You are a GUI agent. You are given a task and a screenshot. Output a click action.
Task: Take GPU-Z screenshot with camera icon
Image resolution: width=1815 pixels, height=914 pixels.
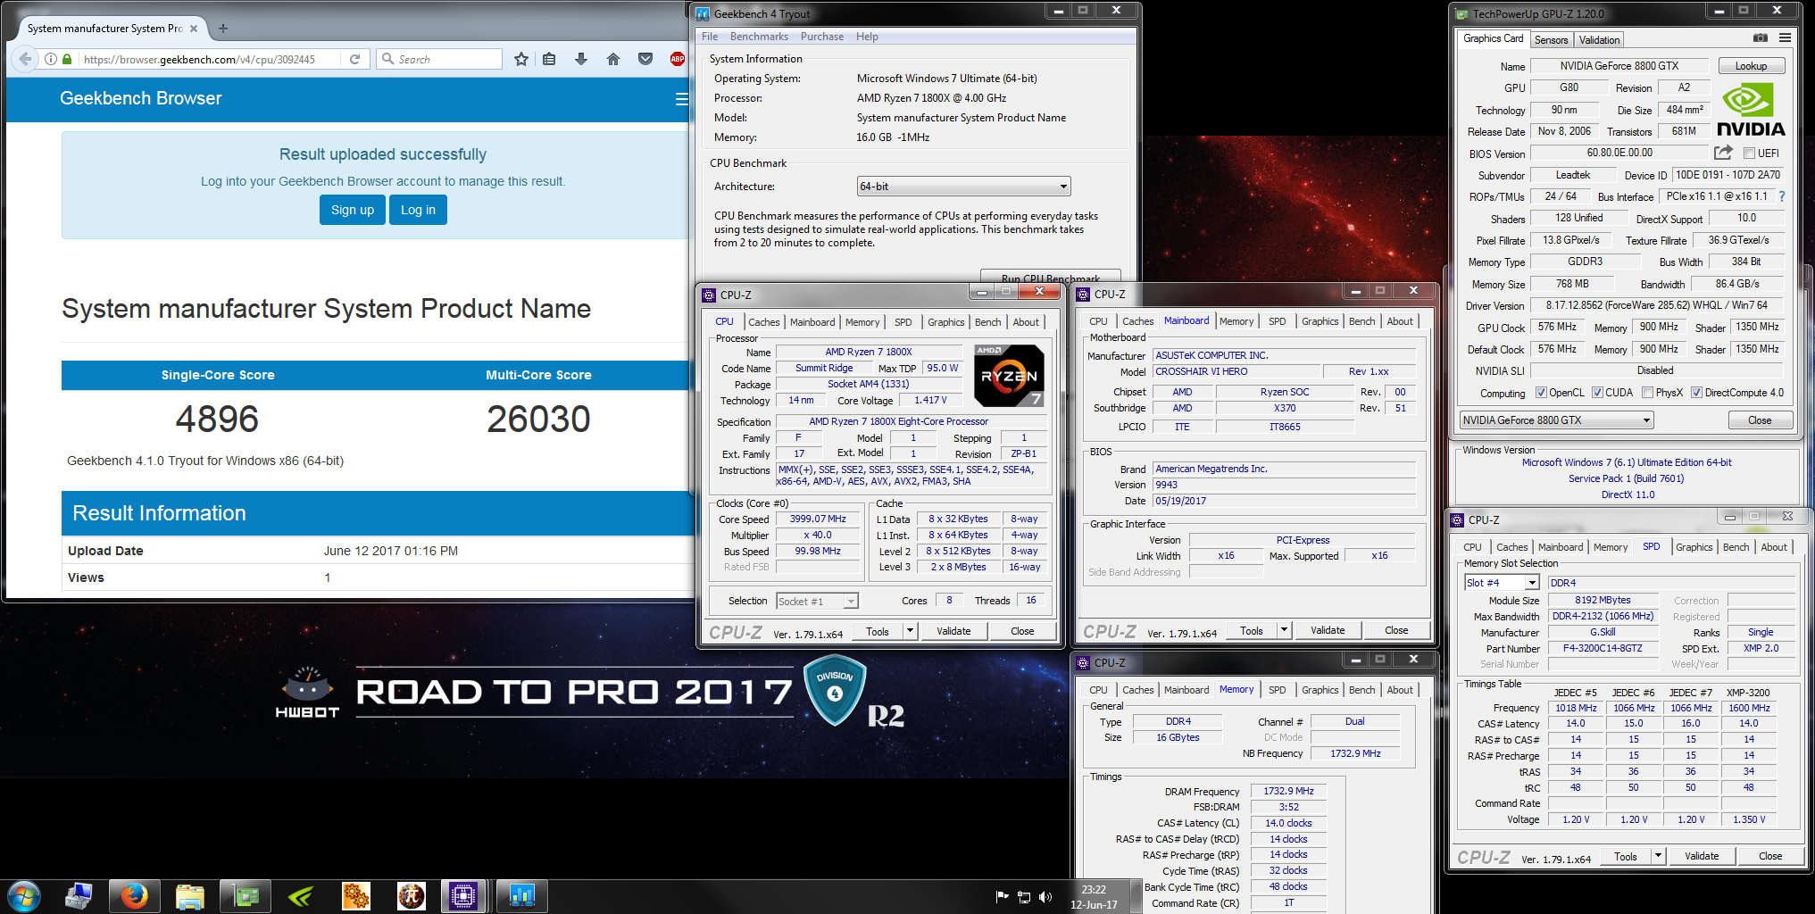tap(1760, 38)
